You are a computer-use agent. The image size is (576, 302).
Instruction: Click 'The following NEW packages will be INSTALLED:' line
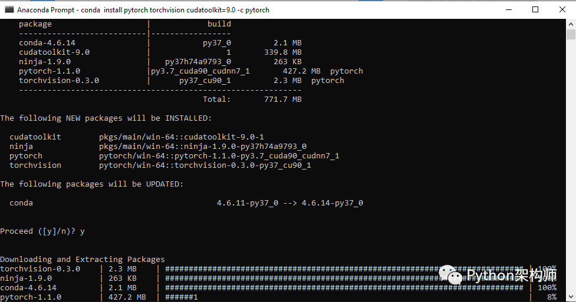point(106,118)
